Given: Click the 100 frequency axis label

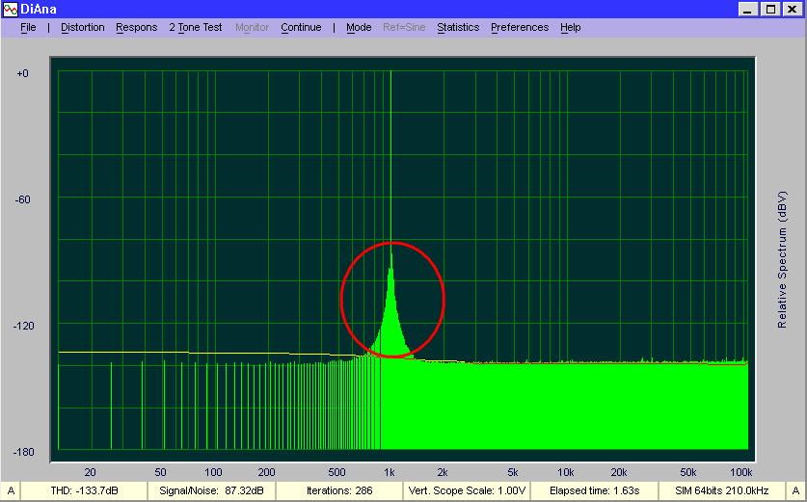Looking at the screenshot, I should click(213, 472).
